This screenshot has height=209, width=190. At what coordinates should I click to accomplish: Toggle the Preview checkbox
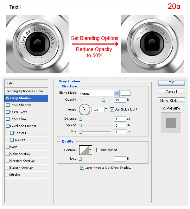[x=164, y=108]
